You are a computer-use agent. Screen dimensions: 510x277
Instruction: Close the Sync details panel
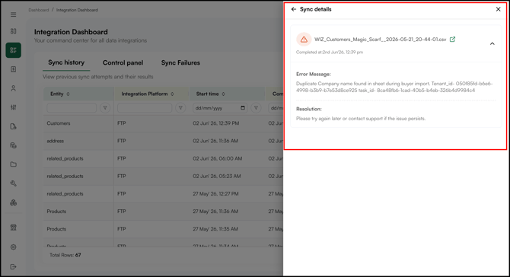(x=499, y=9)
